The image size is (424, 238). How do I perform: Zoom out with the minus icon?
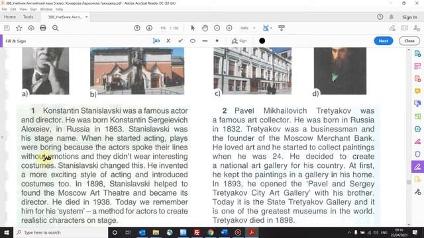pyautogui.click(x=217, y=28)
